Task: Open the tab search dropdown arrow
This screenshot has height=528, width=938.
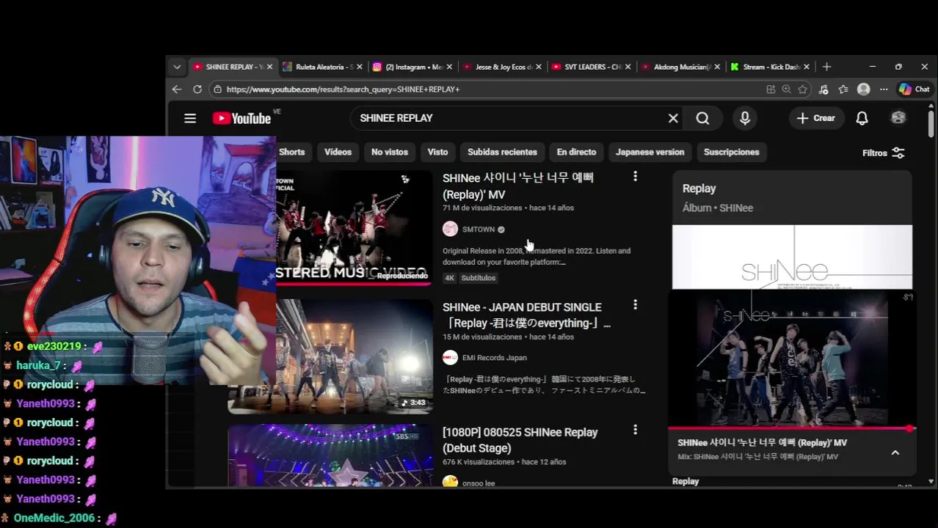Action: tap(177, 67)
